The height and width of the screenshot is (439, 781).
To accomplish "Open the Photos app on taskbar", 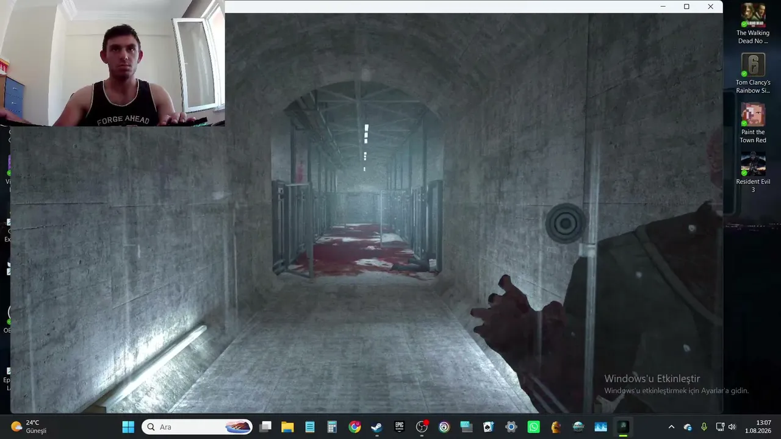I will [601, 427].
